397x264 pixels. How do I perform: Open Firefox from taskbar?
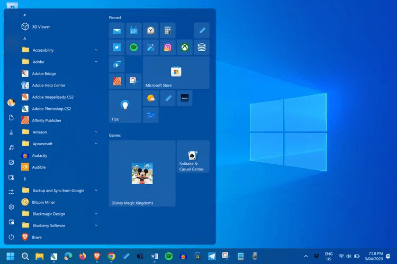(82, 256)
